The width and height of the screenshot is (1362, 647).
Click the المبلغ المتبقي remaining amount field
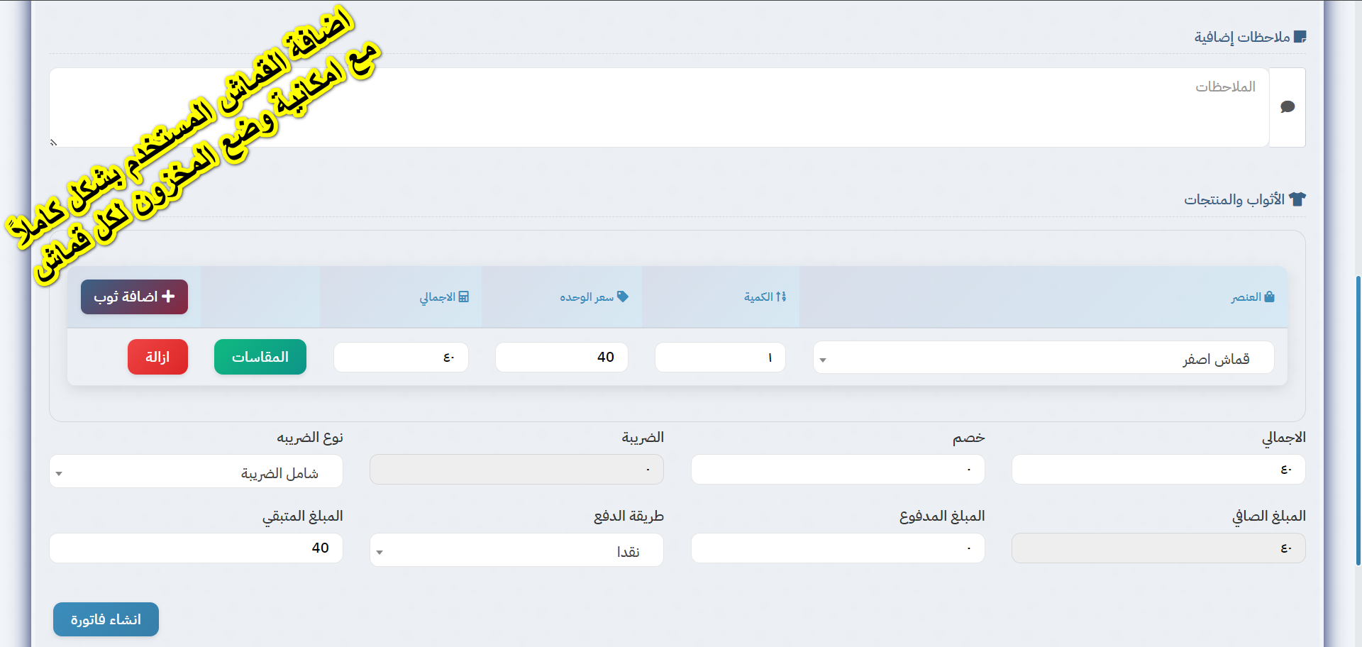coord(196,548)
